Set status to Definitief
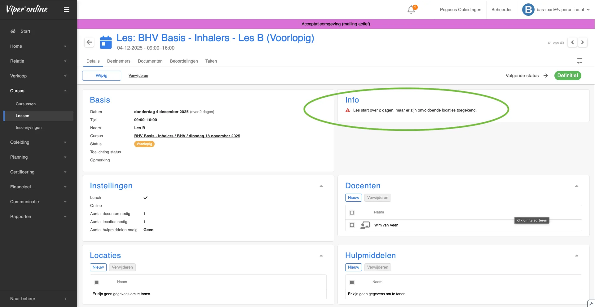Viewport: 595px width, 307px height. 567,76
